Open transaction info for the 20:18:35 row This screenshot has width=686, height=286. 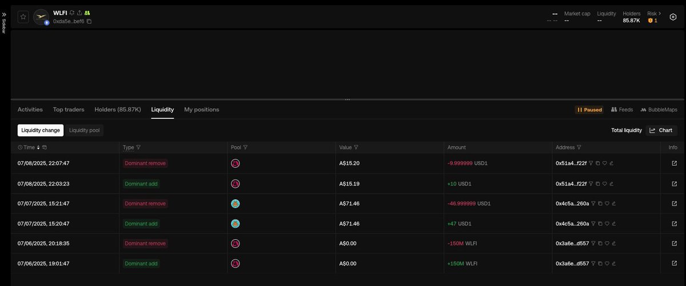pyautogui.click(x=674, y=244)
